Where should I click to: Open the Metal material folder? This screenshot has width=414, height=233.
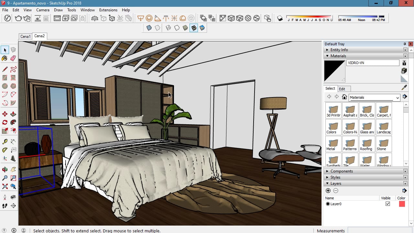333,144
